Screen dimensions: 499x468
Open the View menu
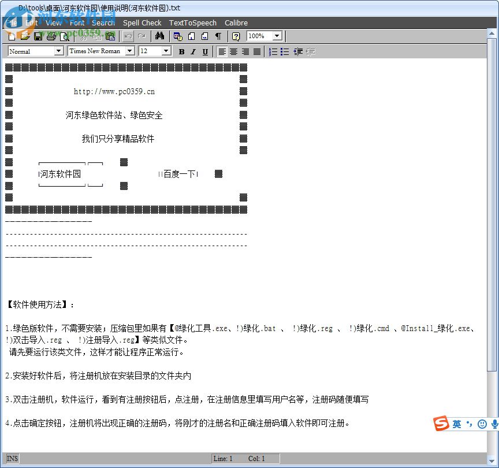53,23
